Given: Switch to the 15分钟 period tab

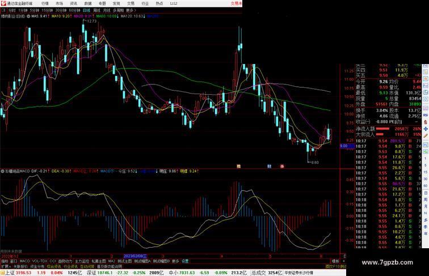Looking at the screenshot, I should tap(47, 10).
